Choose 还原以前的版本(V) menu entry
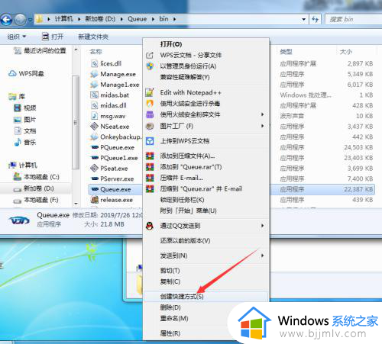382x344 pixels. pos(206,240)
